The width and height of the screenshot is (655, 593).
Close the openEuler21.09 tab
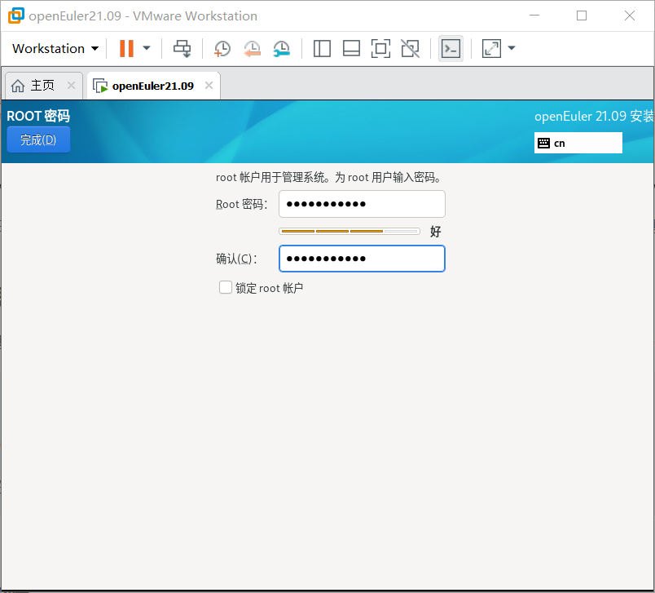[x=209, y=86]
